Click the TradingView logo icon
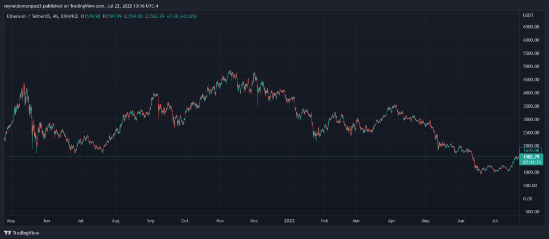This screenshot has height=239, width=549. coord(8,233)
